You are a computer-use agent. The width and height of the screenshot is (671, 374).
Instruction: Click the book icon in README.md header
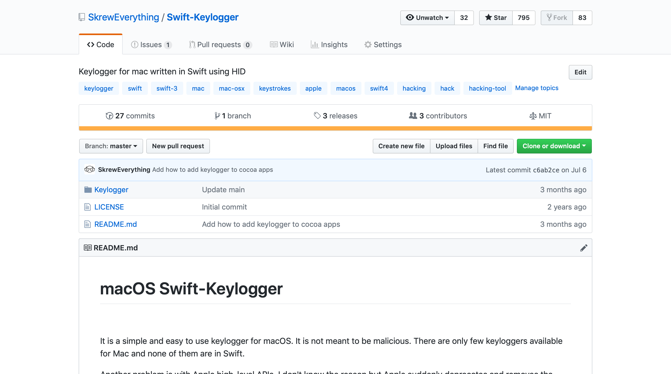coord(88,247)
